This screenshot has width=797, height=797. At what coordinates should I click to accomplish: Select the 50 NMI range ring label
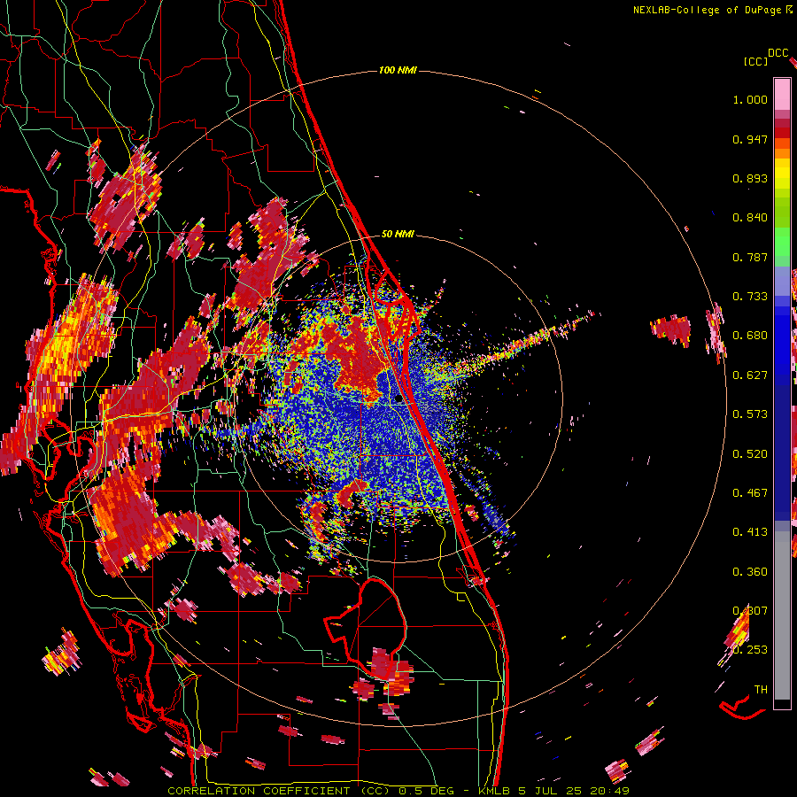398,235
